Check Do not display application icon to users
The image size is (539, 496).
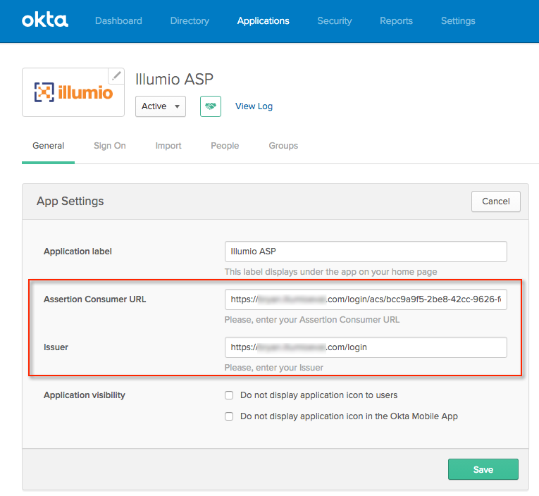(229, 395)
